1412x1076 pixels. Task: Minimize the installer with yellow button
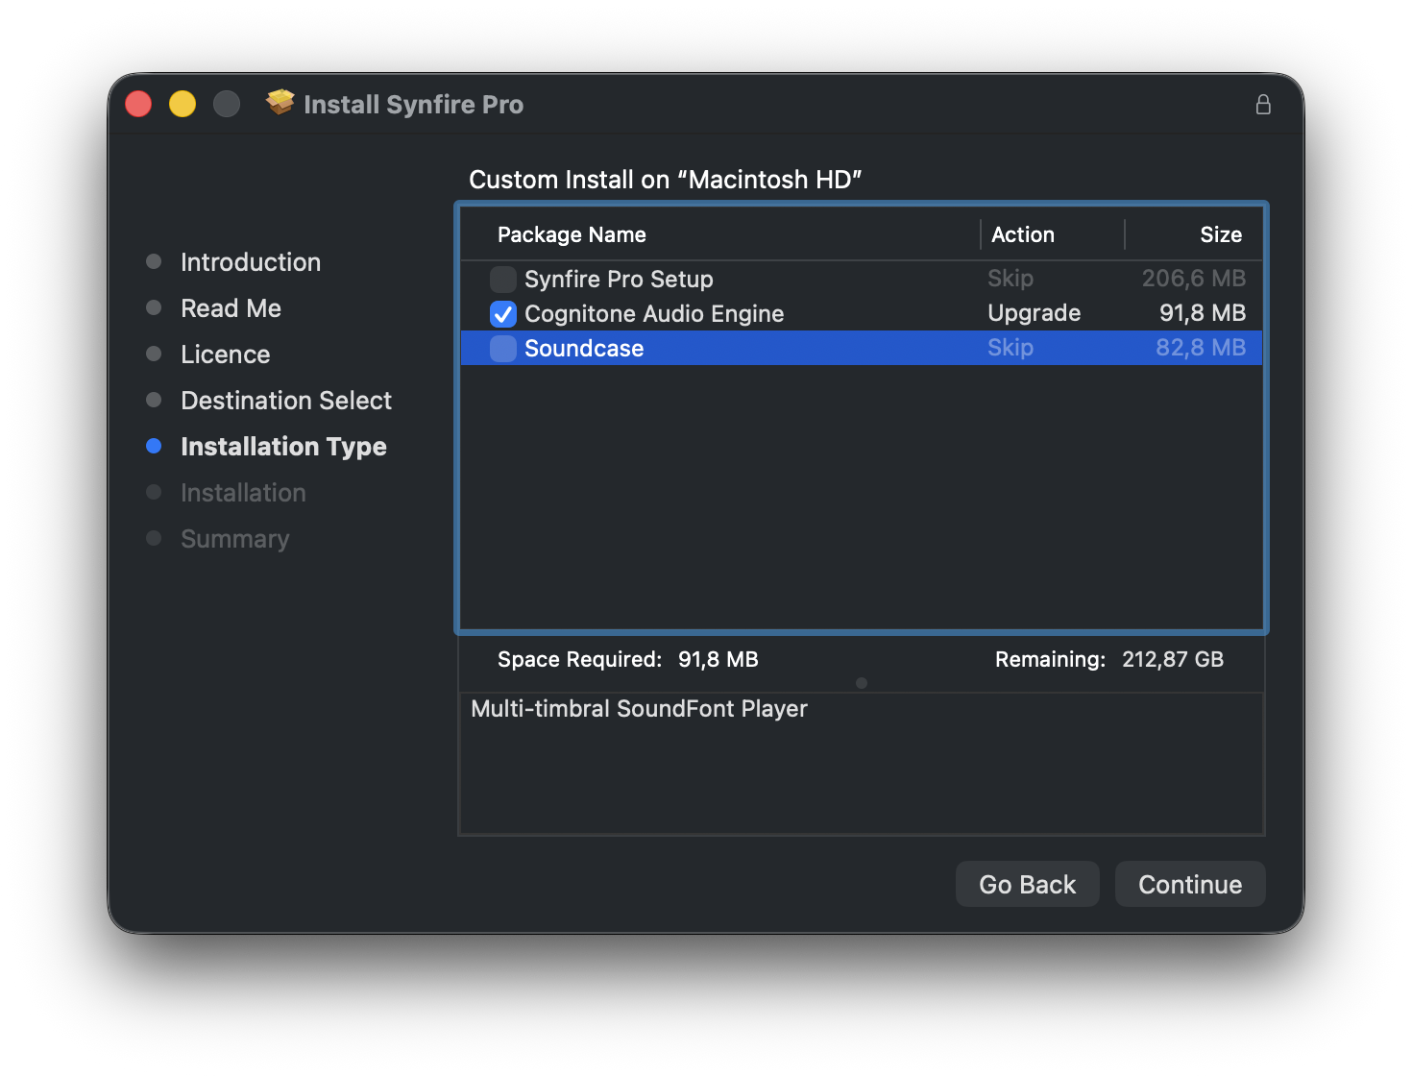183,104
